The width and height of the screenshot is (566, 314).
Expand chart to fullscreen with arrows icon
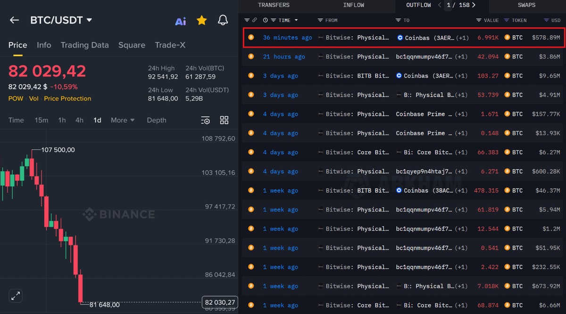[x=16, y=296]
